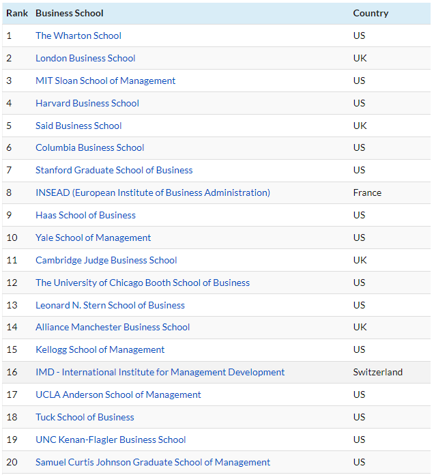Visit Kellogg School of Management link
This screenshot has height=475, width=434.
point(100,349)
